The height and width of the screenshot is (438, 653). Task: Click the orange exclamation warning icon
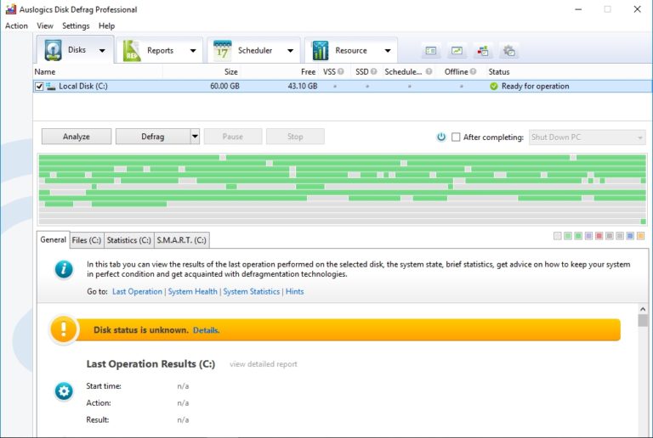click(x=63, y=329)
